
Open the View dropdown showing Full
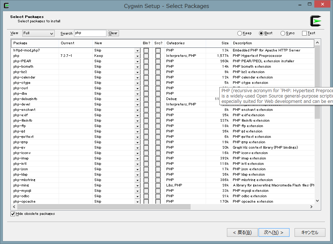pyautogui.click(x=38, y=33)
